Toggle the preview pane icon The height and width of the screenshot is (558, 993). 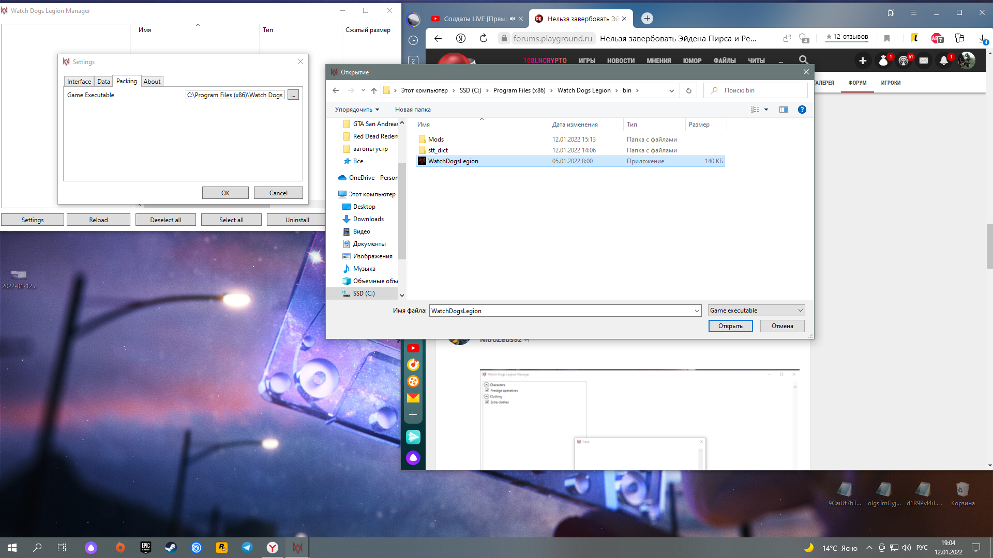(784, 110)
